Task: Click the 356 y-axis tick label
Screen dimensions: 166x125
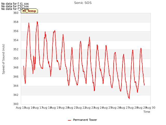Action: point(16,31)
